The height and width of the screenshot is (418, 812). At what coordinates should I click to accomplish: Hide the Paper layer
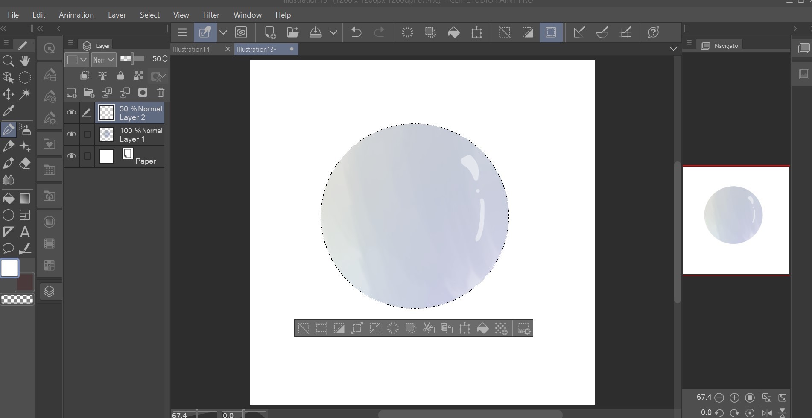71,156
